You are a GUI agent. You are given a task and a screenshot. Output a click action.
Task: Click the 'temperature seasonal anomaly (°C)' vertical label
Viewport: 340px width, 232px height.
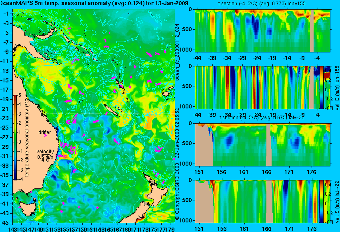click(x=27, y=138)
